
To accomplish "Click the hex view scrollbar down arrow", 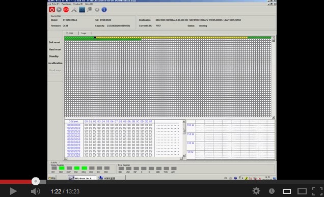I will coord(184,155).
